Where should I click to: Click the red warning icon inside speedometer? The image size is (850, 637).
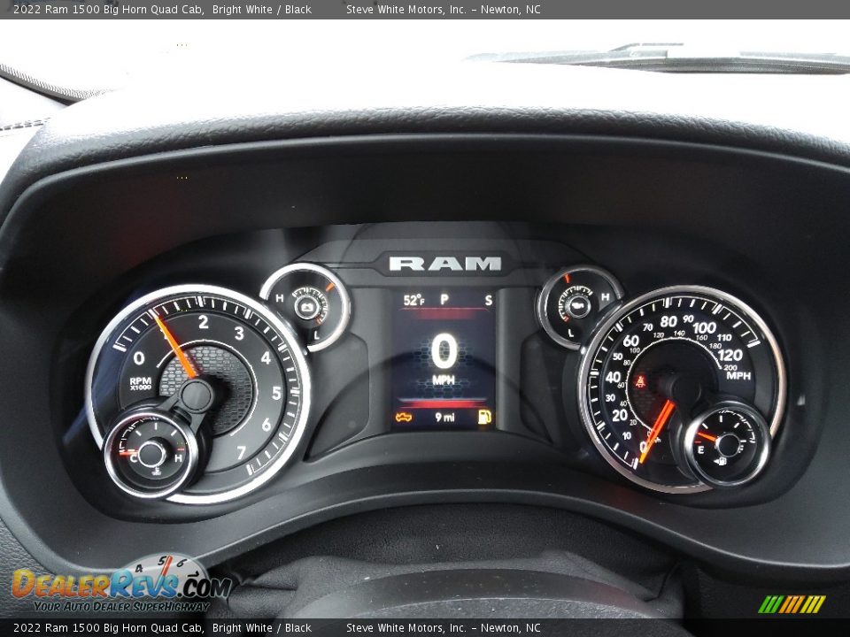click(640, 381)
